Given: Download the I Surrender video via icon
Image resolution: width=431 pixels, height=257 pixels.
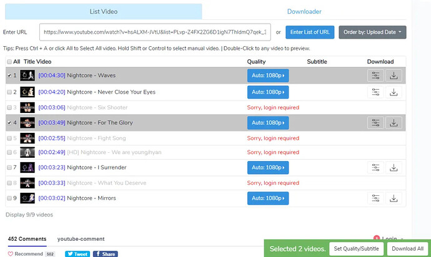Looking at the screenshot, I should click(394, 168).
